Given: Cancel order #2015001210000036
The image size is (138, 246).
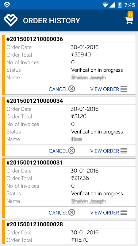Looking at the screenshot, I should pyautogui.click(x=62, y=89).
